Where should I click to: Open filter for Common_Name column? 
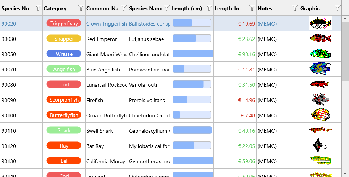[124, 8]
